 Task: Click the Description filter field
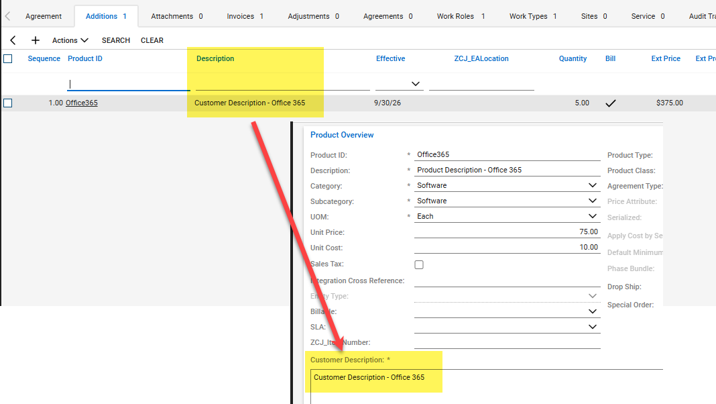[x=283, y=84]
